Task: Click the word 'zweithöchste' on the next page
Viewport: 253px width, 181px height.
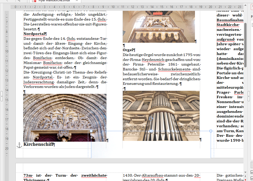Action: 94,176
